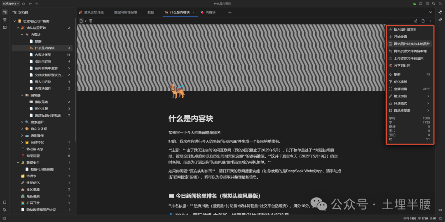Switch to 内容块 tab
This screenshot has height=222, width=445.
coord(208,12)
